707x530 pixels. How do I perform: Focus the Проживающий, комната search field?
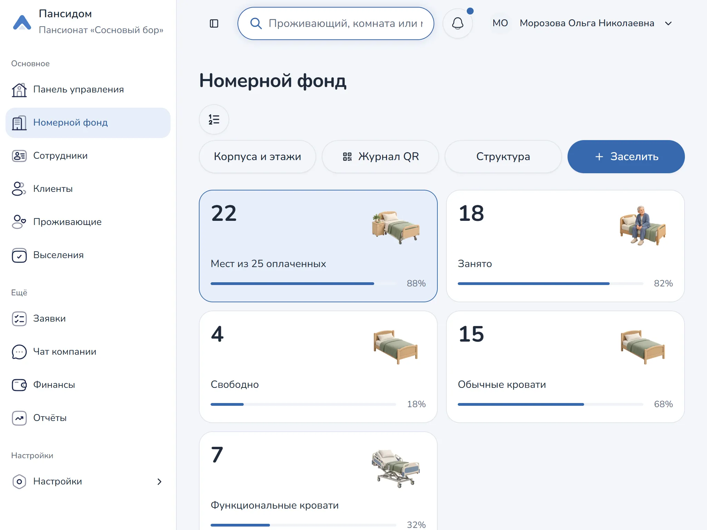pyautogui.click(x=336, y=23)
